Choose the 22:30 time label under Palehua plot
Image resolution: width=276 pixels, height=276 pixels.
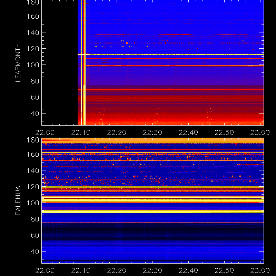[152, 270]
